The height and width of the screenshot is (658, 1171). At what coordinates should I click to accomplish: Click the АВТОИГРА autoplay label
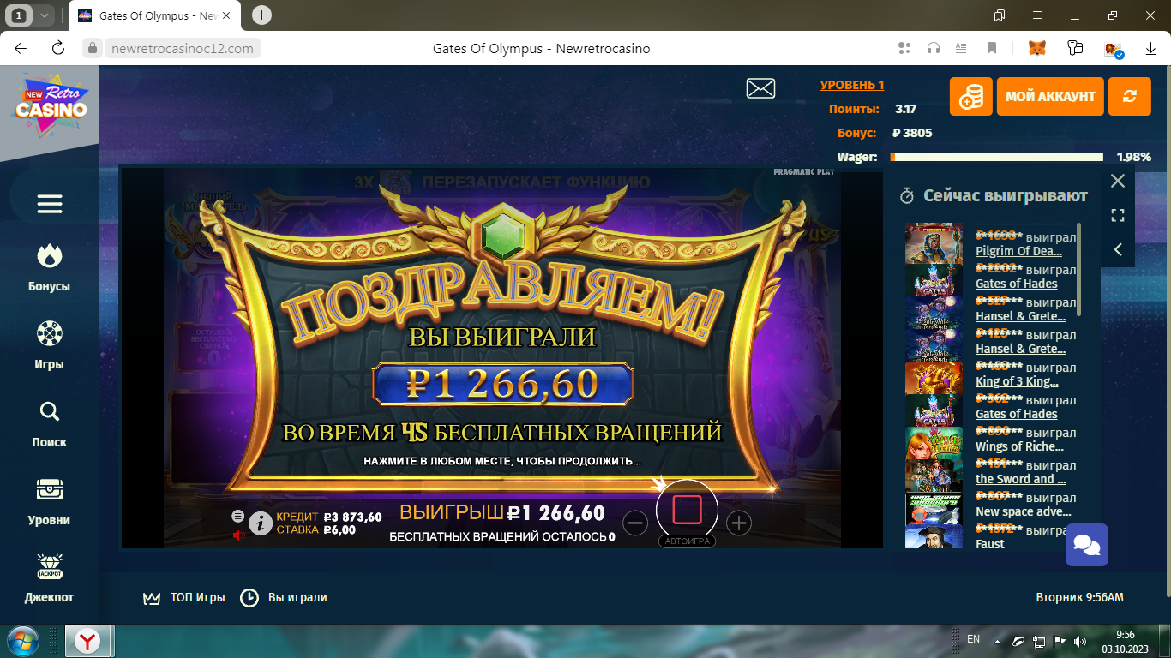click(688, 541)
